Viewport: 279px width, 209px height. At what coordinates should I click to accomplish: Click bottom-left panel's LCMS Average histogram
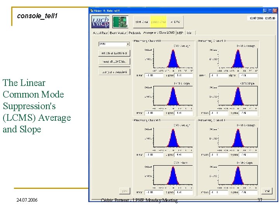[x=173, y=138]
